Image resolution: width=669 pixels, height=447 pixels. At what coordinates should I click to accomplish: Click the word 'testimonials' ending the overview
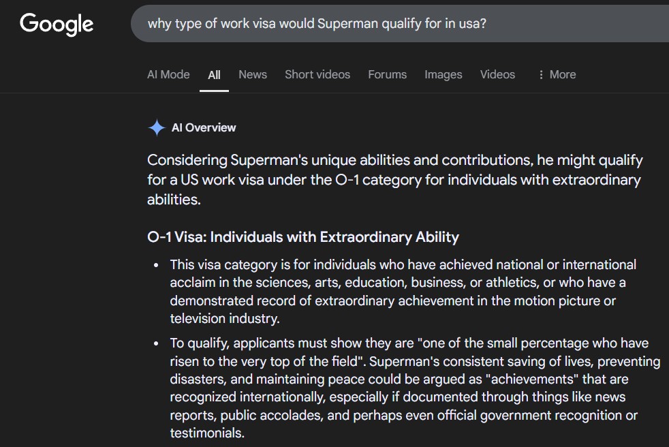206,433
